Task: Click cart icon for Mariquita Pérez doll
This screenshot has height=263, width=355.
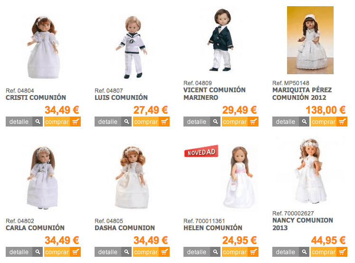Action: point(342,122)
